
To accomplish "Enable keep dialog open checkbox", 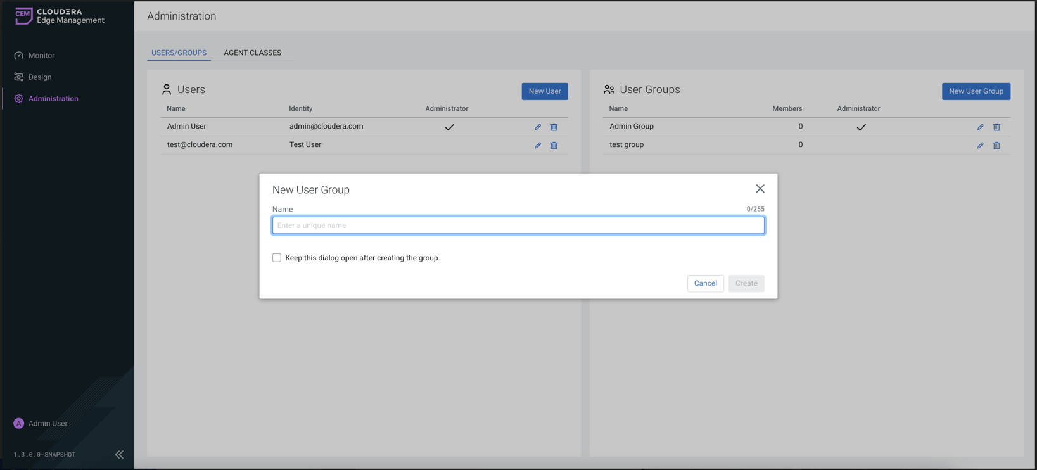I will click(x=277, y=258).
